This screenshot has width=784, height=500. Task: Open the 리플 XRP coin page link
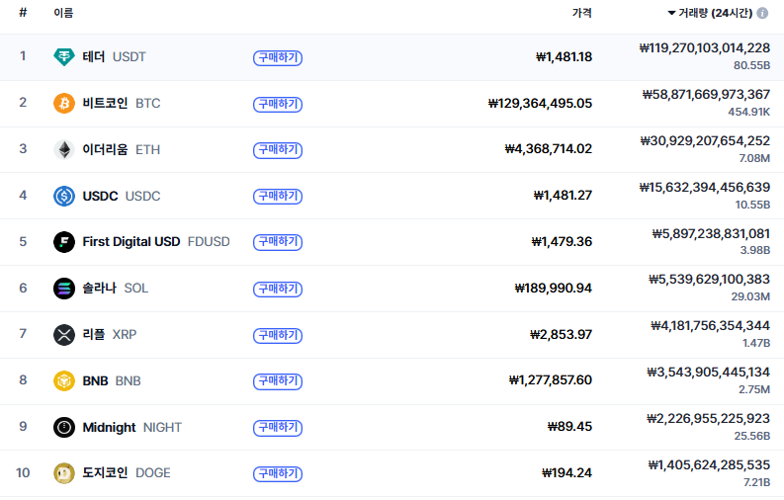pos(109,335)
